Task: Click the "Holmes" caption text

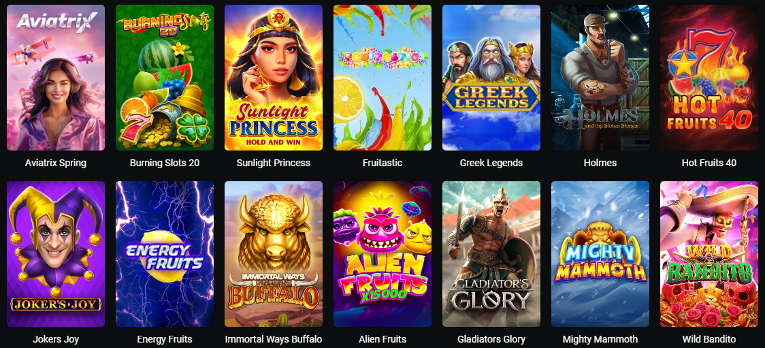Action: [x=600, y=163]
